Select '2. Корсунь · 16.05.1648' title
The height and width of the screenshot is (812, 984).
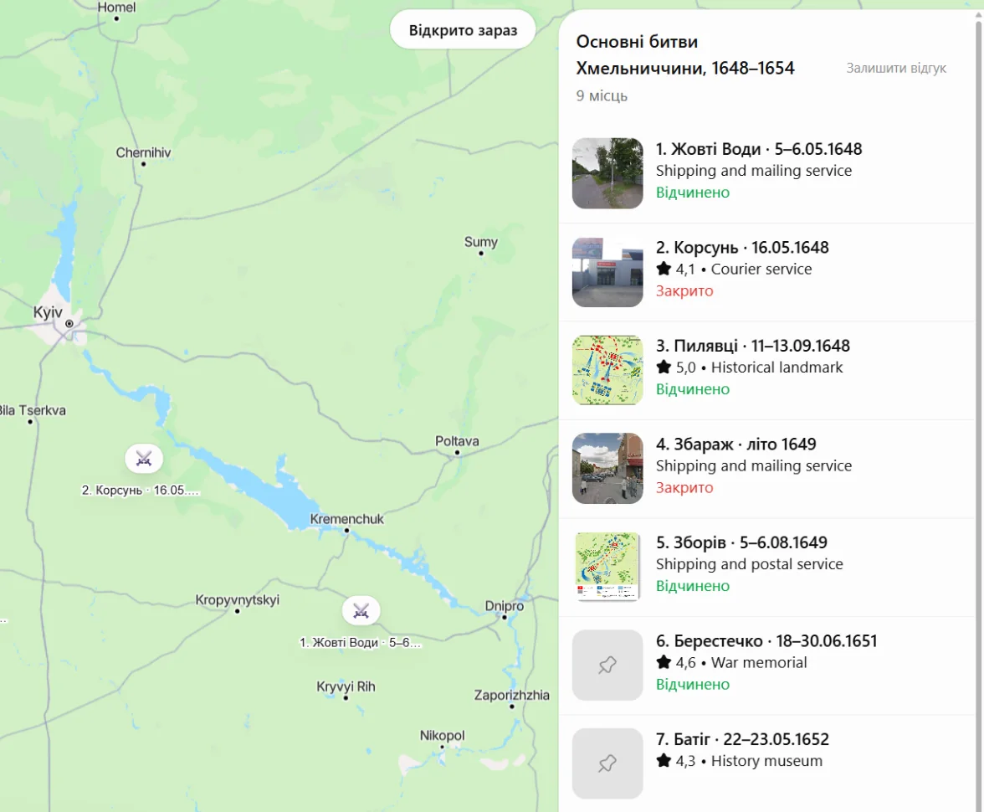coord(742,248)
